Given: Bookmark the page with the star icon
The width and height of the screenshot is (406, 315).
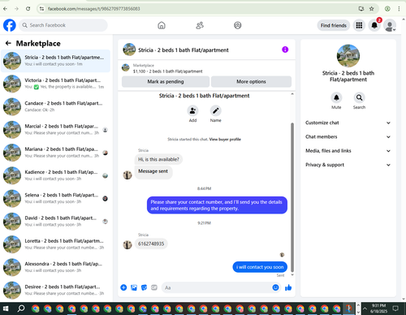Looking at the screenshot, I should 372,9.
